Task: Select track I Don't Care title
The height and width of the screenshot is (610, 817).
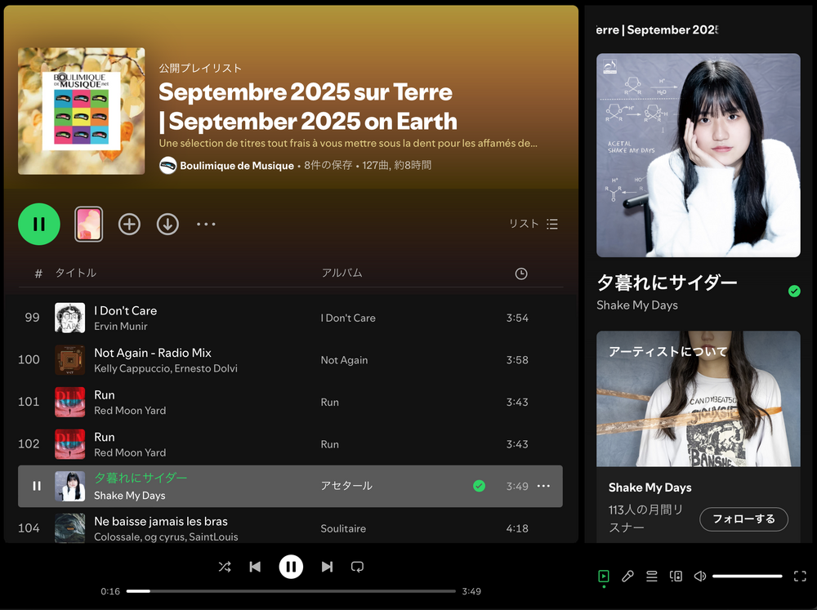Action: tap(126, 310)
